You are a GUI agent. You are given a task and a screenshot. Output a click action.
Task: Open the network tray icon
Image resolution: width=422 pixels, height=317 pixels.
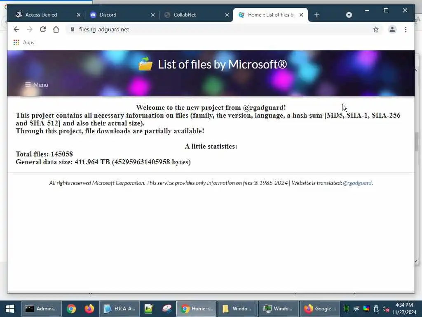[x=356, y=309]
